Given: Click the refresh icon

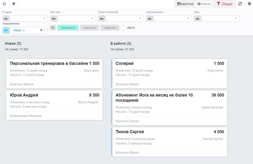Looking at the screenshot, I should click(240, 4).
